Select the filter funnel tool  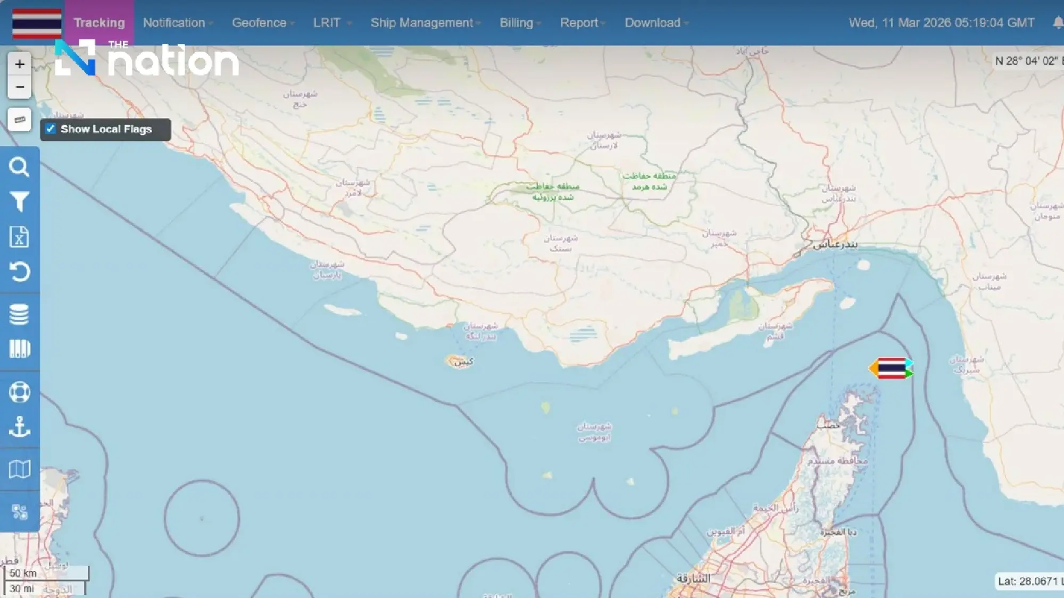click(x=20, y=201)
